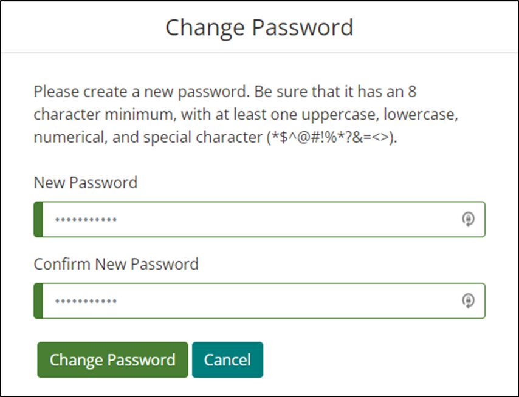Click the masked dots in the Confirm New Password field
The height and width of the screenshot is (397, 519).
[x=86, y=301]
